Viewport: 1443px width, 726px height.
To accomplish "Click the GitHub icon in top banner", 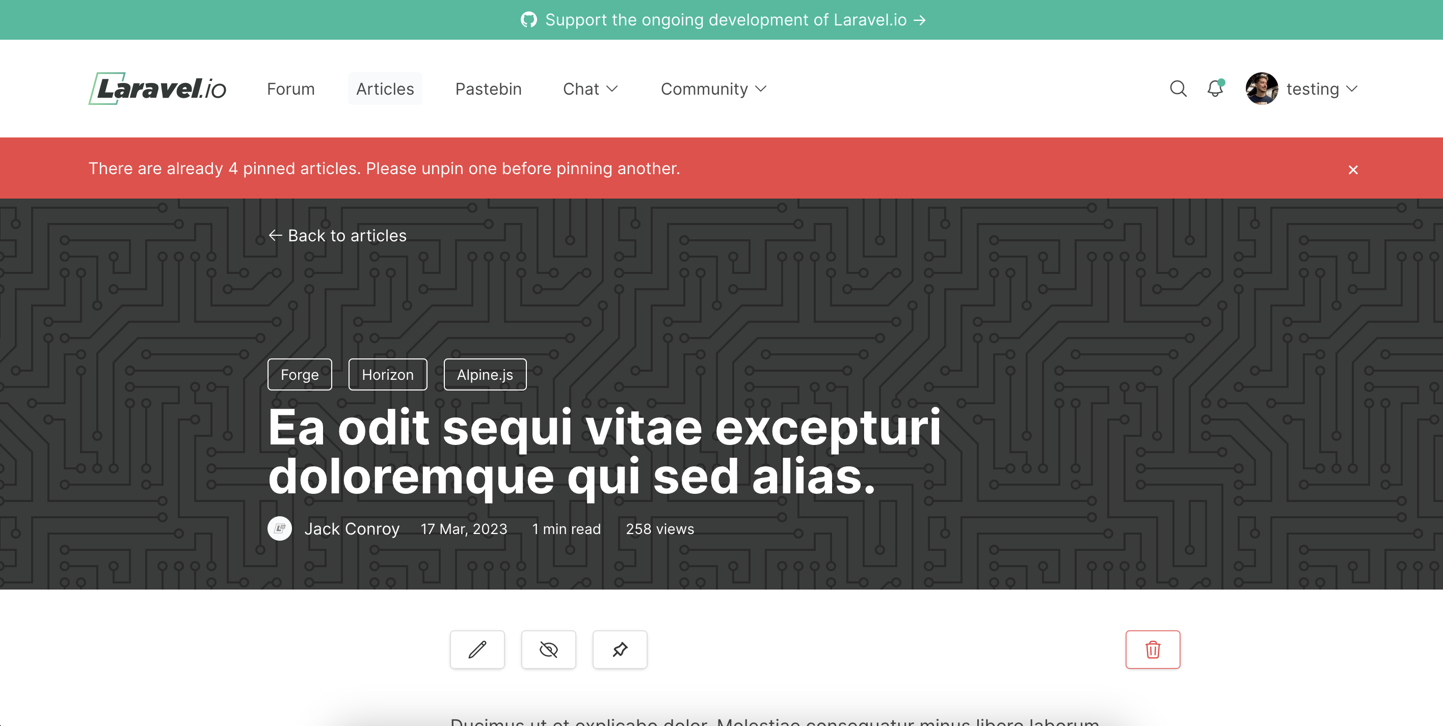I will (528, 19).
